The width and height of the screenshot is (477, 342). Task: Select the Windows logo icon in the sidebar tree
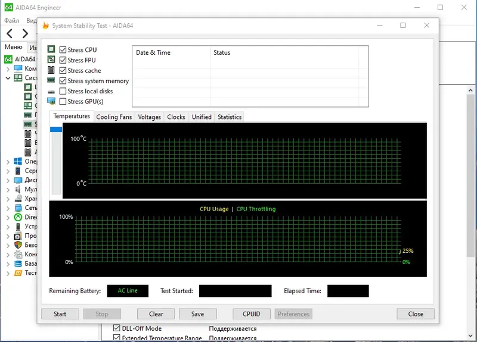pos(18,161)
